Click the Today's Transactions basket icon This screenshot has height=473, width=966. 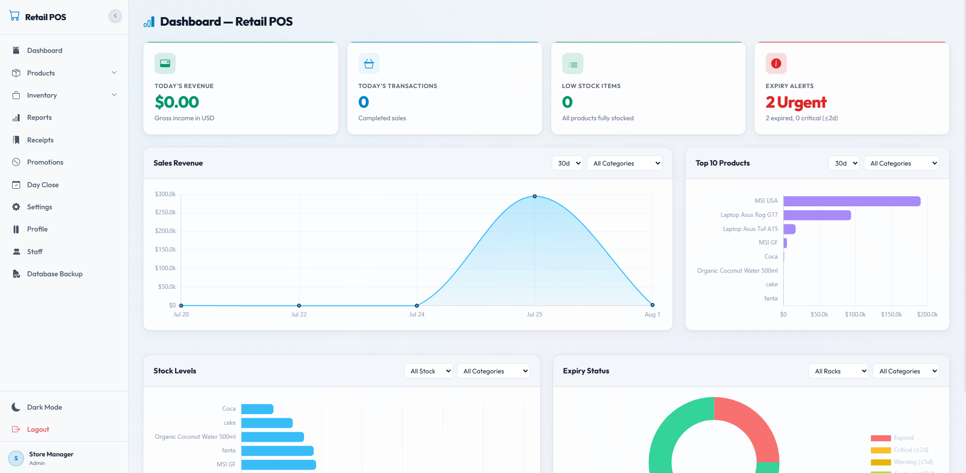coord(369,63)
